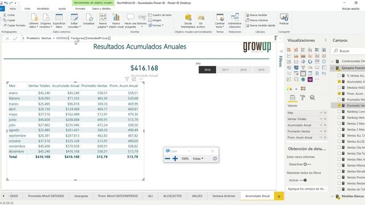Expand Condicionales DA table in Campos

click(332, 61)
